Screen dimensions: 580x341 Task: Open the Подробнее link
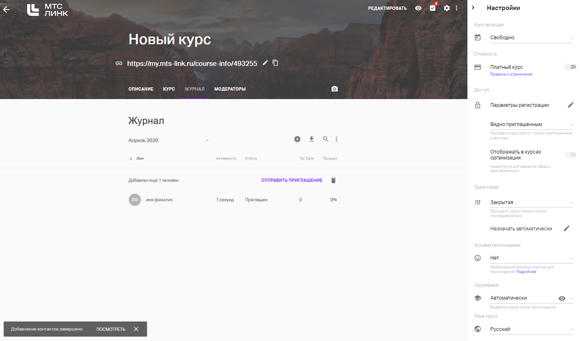[526, 272]
